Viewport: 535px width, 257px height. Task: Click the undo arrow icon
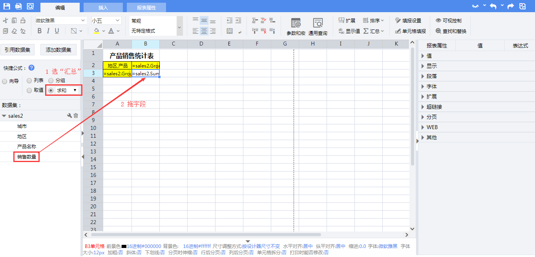tap(493, 6)
